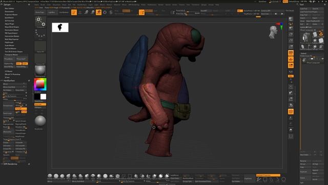Open the Alpha menu
This screenshot has width=328, height=185.
pyautogui.click(x=36, y=5)
